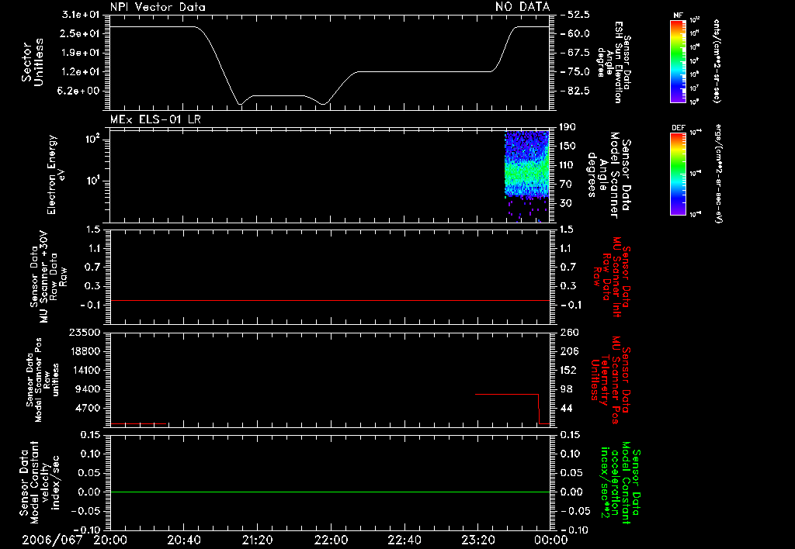Click the red MU Scanner +30V flat line

329,300
